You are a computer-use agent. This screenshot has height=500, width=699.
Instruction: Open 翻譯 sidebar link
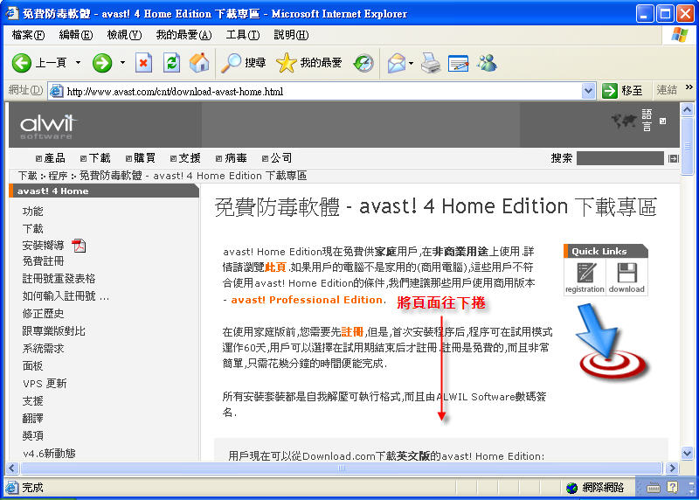point(32,419)
